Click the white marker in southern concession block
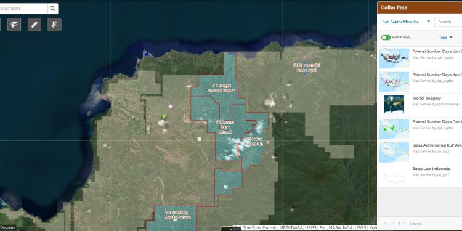462x231 pixels. pyautogui.click(x=225, y=187)
